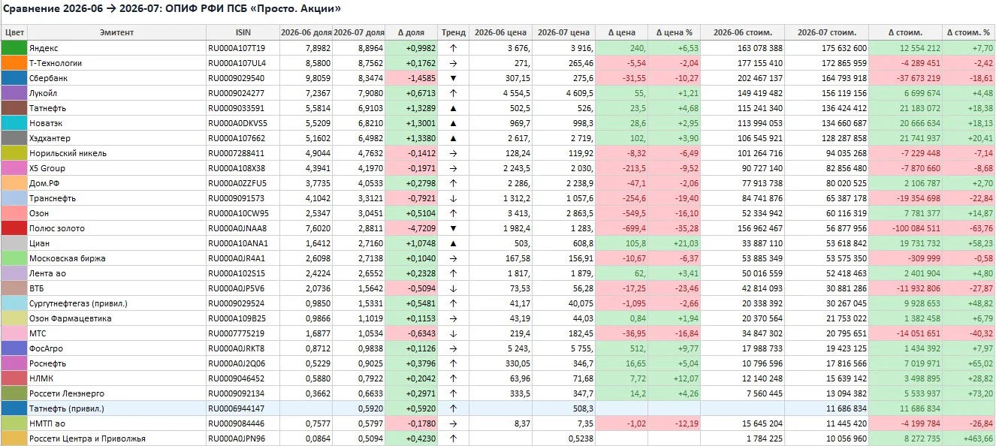Click the Δ цена % column header
996x446 pixels.
click(674, 32)
